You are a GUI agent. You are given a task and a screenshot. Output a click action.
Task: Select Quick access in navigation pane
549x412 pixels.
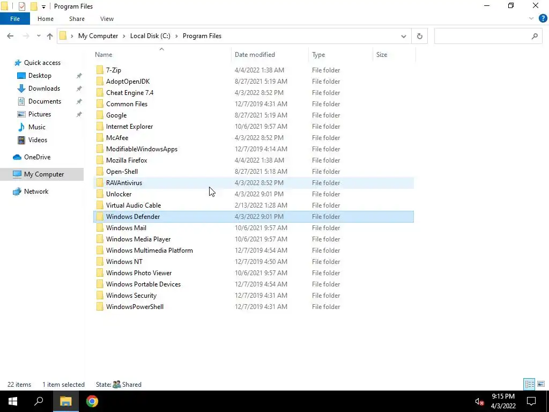(42, 63)
